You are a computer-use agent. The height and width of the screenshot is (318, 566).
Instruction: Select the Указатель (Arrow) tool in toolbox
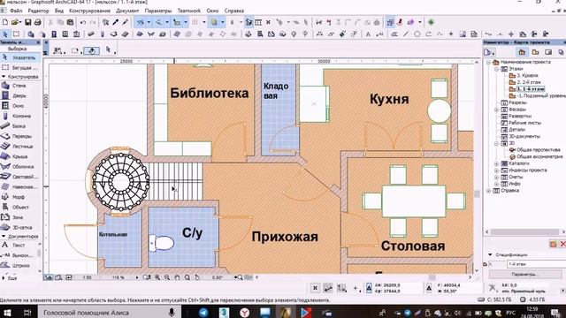[19, 57]
